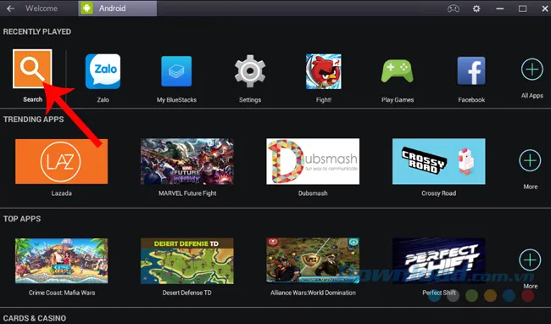Viewport: 551px width, 324px height.
Task: Click the Dubsmash label text
Action: point(313,193)
